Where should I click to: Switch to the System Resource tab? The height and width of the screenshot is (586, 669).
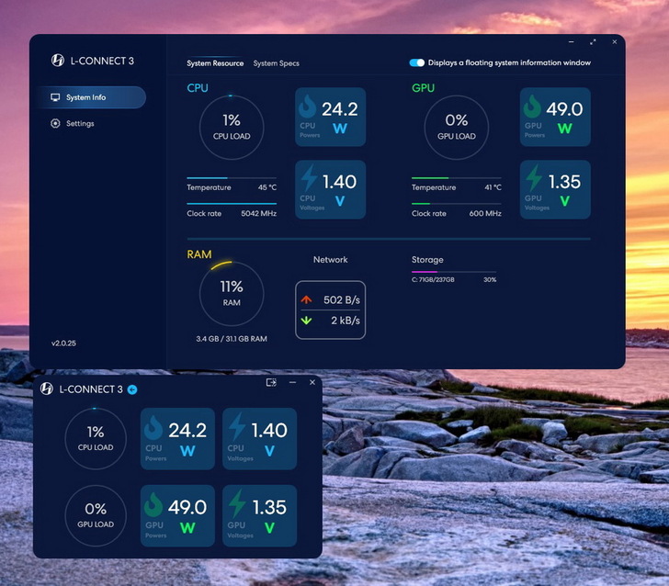pyautogui.click(x=215, y=63)
